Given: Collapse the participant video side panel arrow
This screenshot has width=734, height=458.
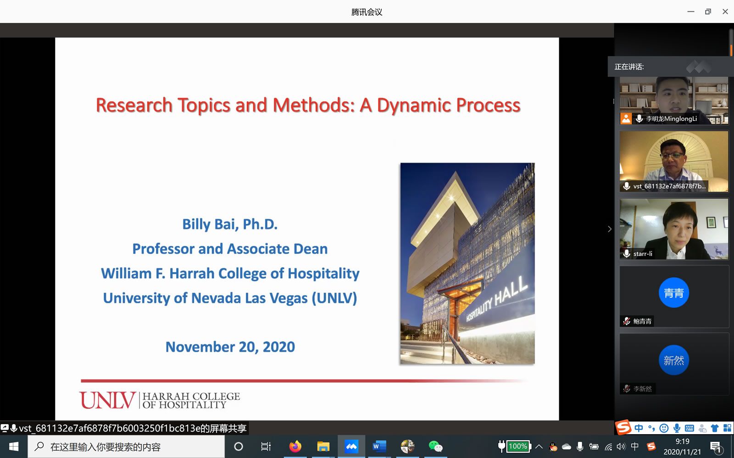Looking at the screenshot, I should point(609,229).
